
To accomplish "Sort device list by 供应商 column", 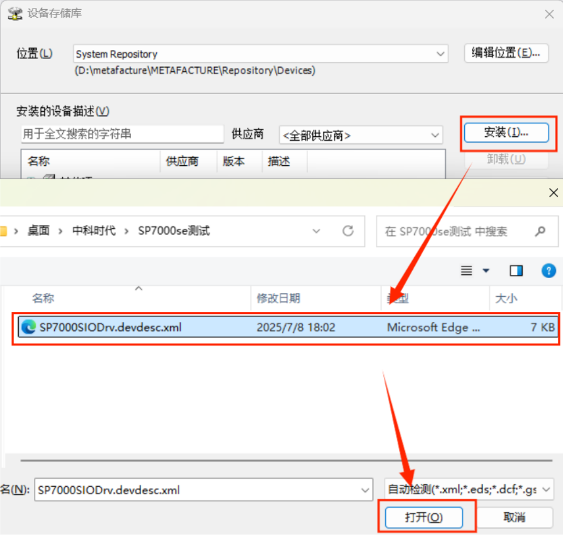I will pos(188,161).
